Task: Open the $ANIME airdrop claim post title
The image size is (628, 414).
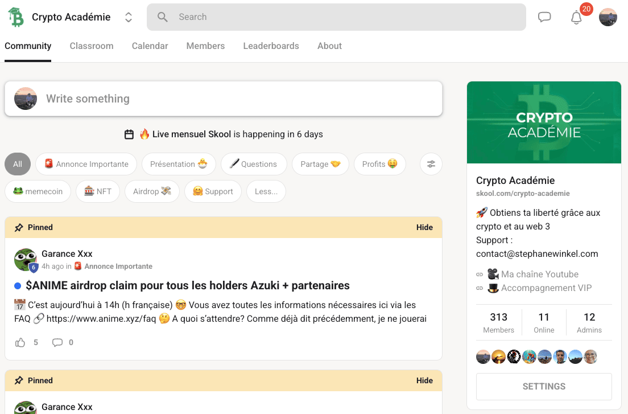Action: pyautogui.click(x=188, y=285)
